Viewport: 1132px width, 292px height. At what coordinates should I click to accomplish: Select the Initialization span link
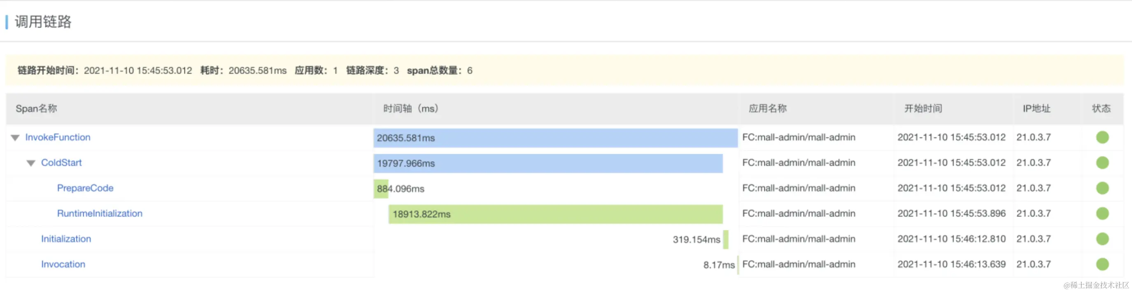66,239
